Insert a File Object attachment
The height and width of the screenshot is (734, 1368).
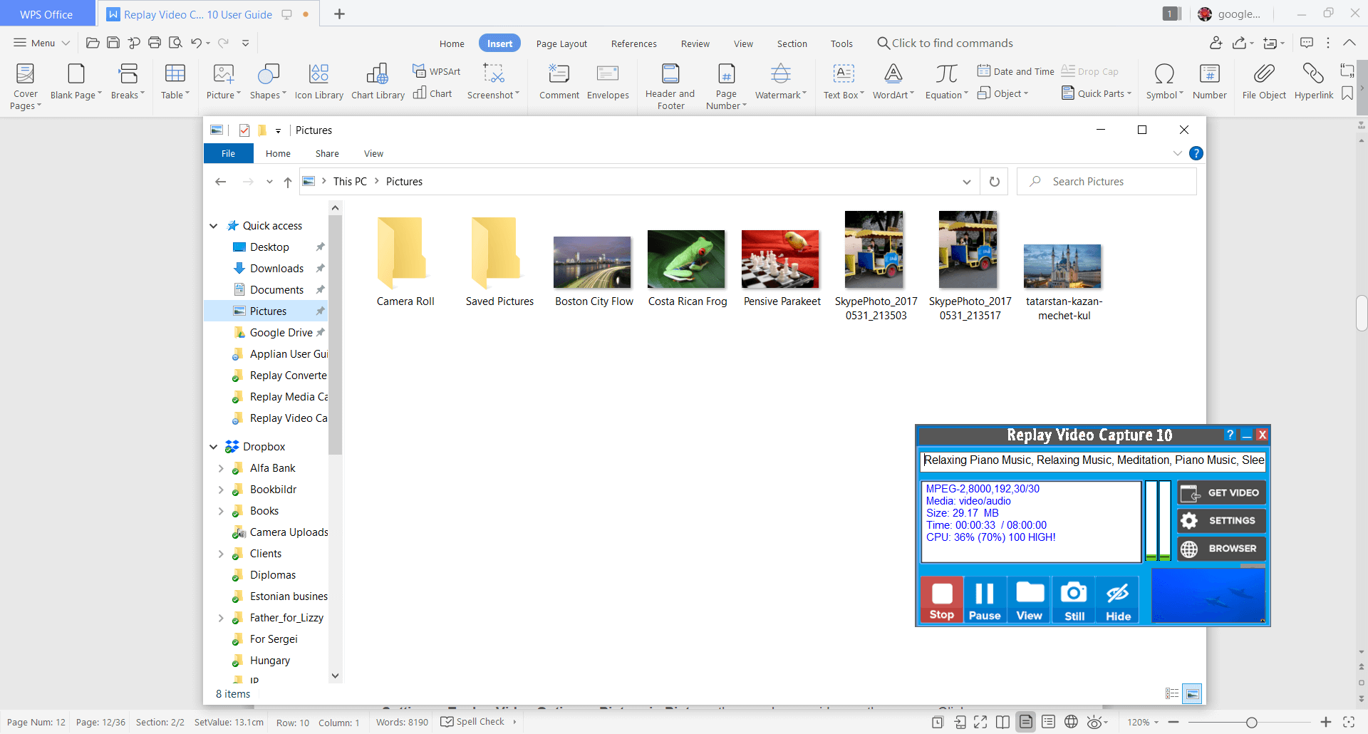tap(1264, 81)
